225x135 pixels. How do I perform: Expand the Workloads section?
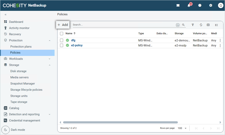pos(49,59)
